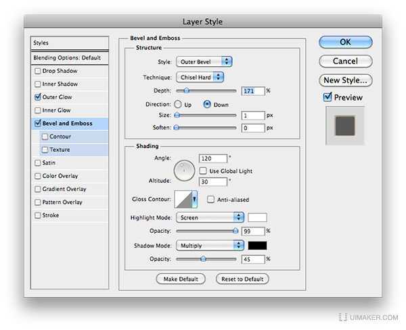Click the Shadow Opacity field showing 45

pos(253,259)
